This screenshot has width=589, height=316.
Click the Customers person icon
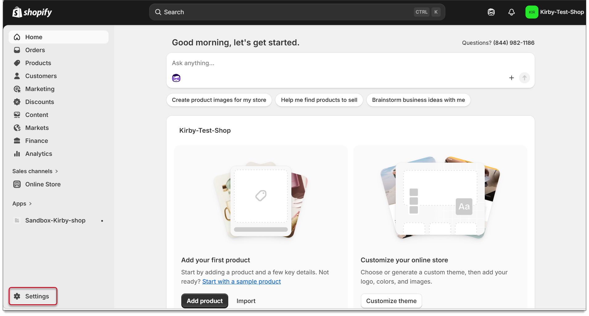(17, 76)
